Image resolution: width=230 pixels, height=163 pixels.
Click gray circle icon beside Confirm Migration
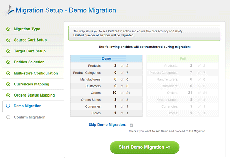pyautogui.click(x=8, y=117)
